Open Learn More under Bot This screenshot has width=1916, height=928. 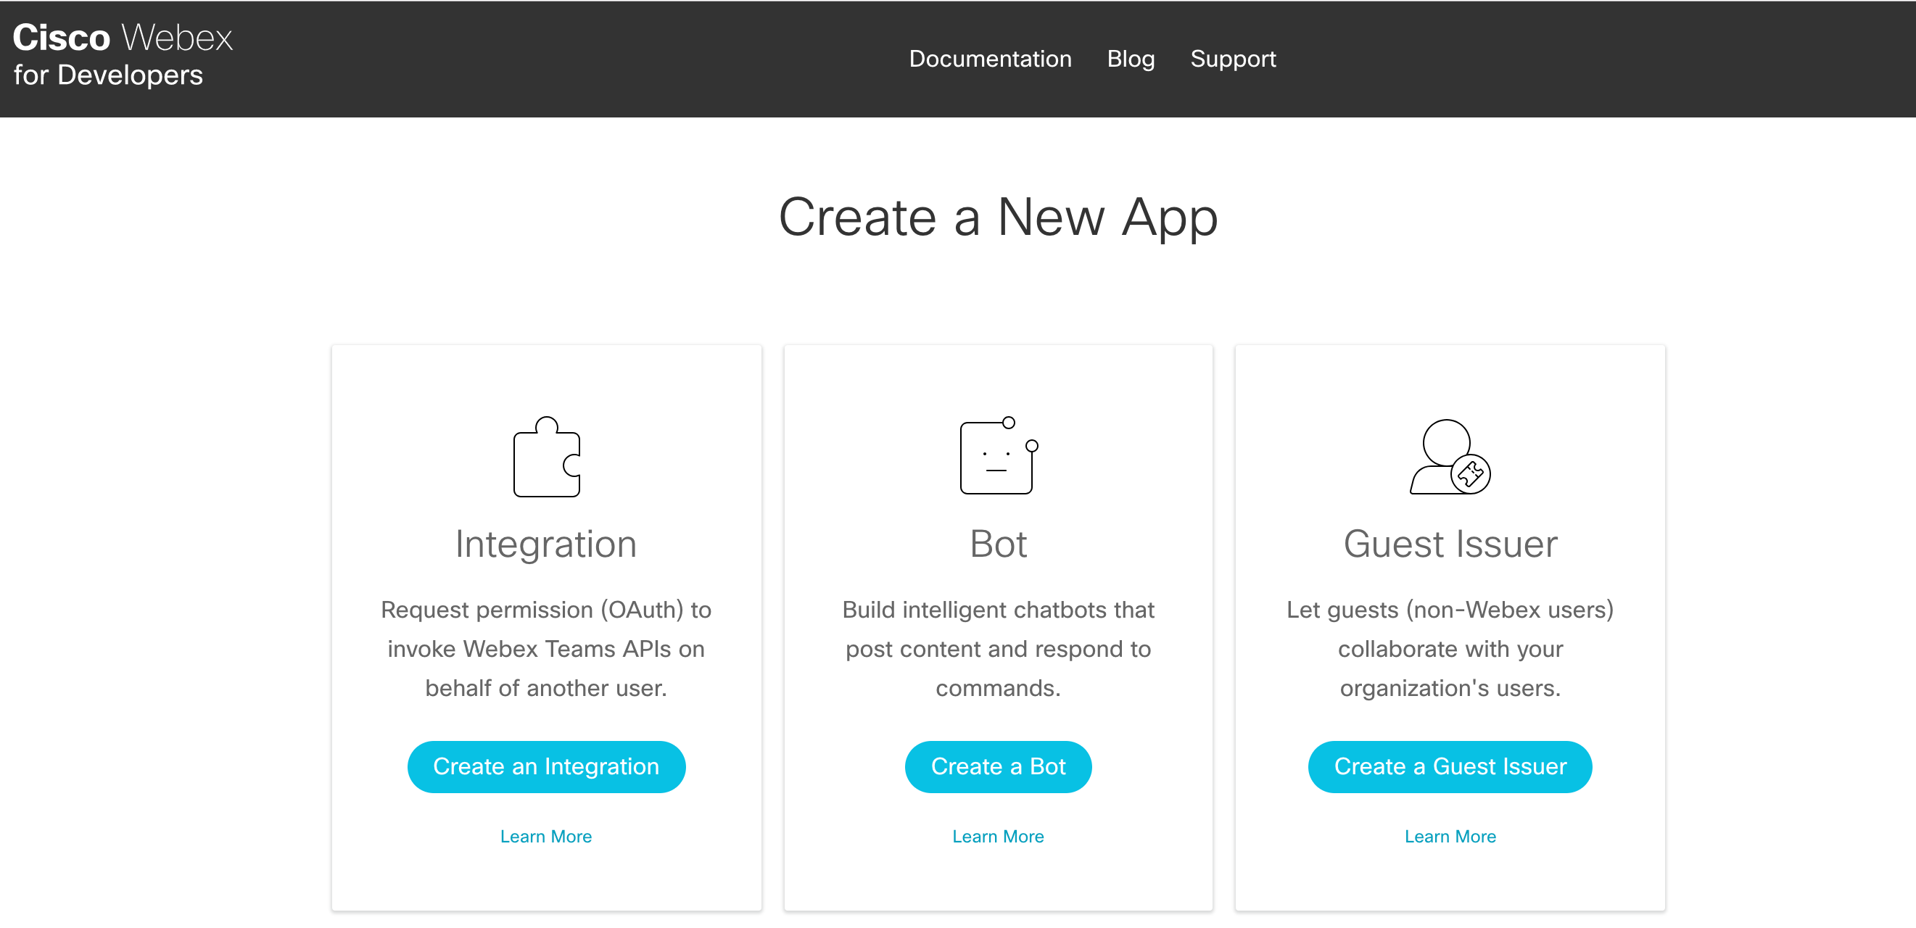click(x=997, y=836)
